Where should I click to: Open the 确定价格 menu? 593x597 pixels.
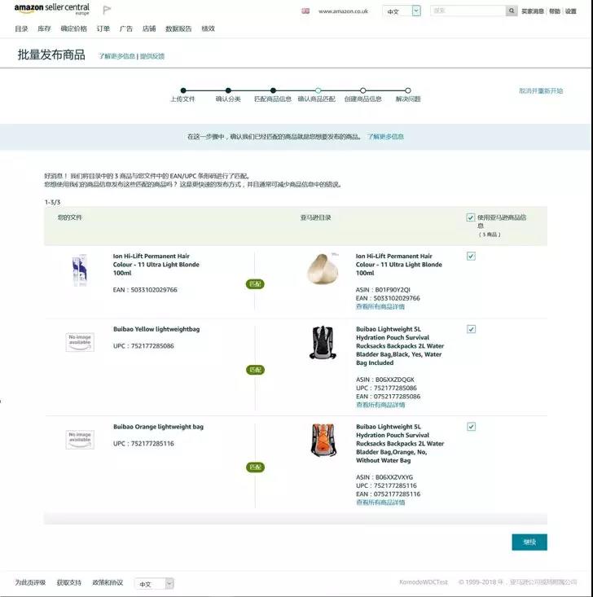point(74,29)
